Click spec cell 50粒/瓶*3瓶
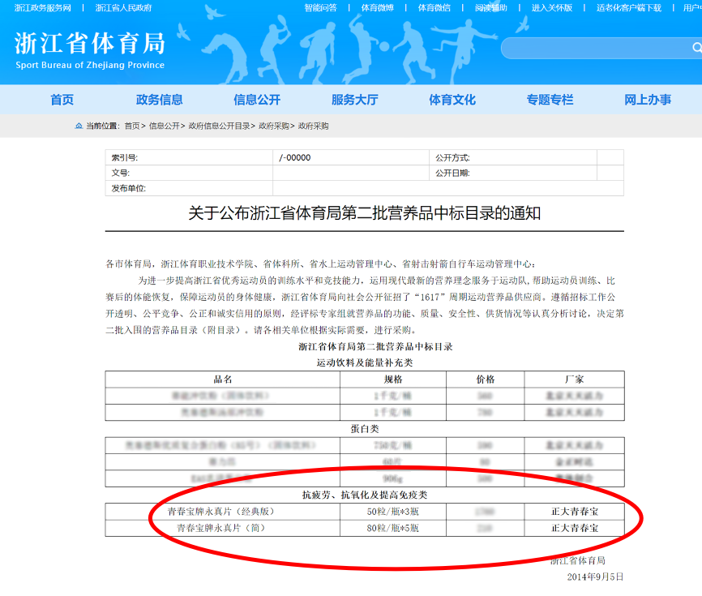Image resolution: width=702 pixels, height=596 pixels. tap(393, 512)
